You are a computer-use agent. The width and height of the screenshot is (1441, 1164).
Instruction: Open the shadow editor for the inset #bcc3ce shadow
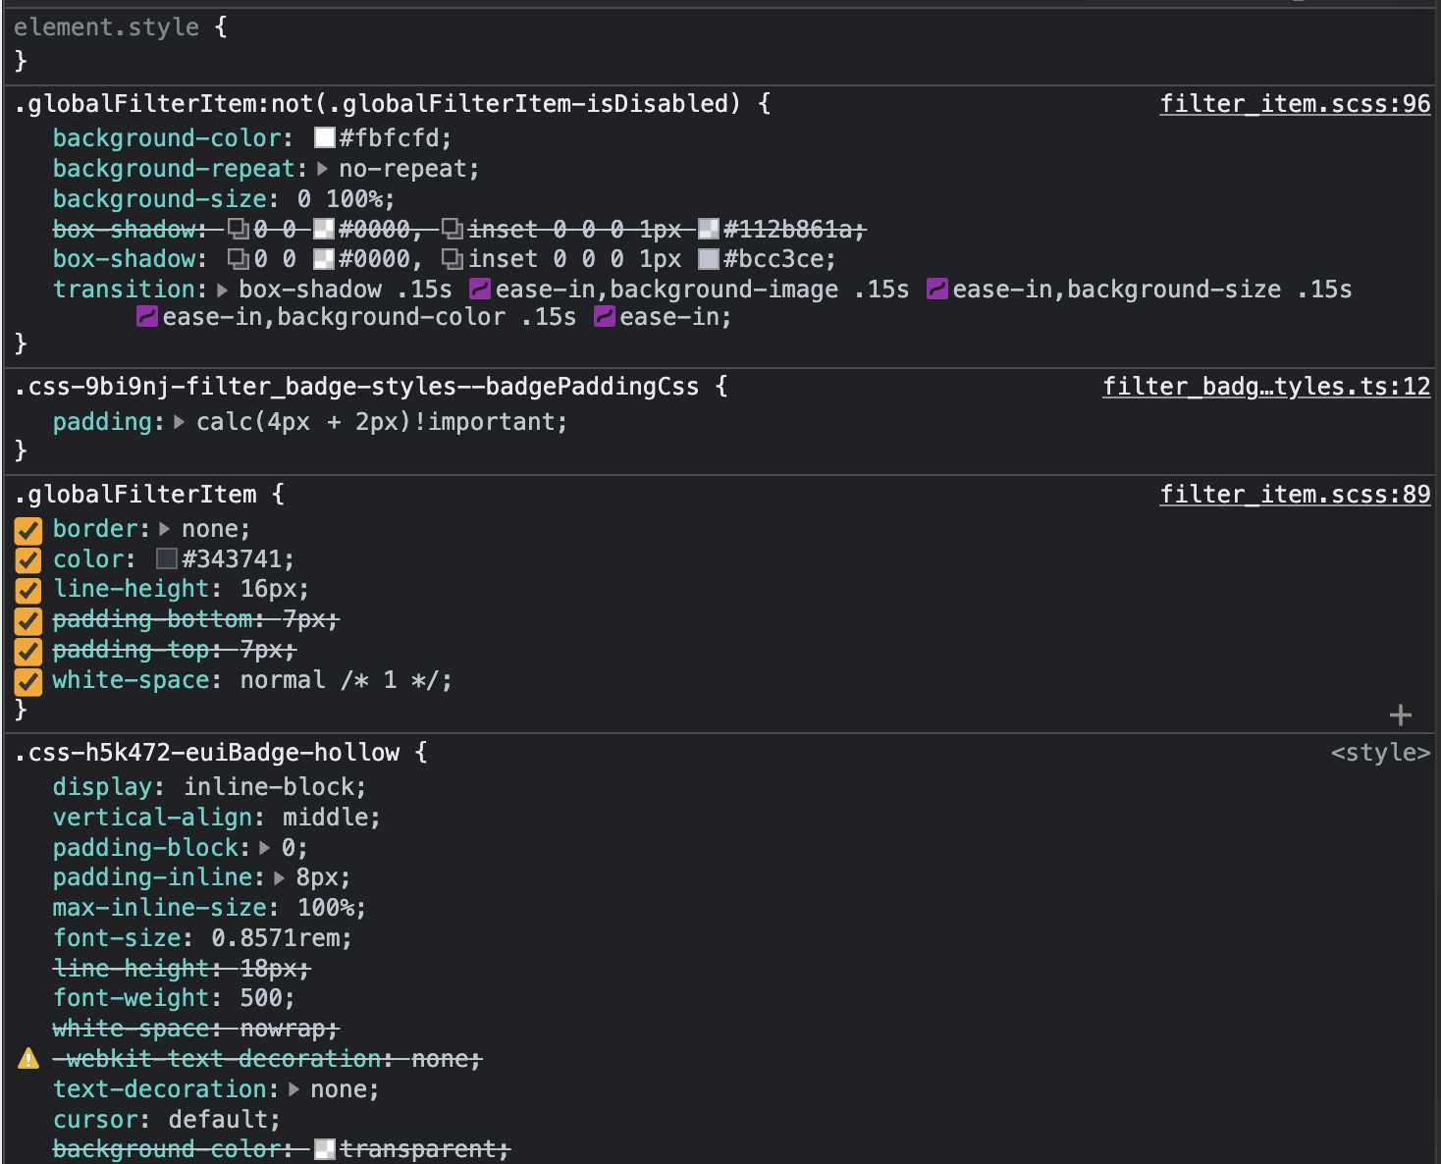tap(452, 259)
